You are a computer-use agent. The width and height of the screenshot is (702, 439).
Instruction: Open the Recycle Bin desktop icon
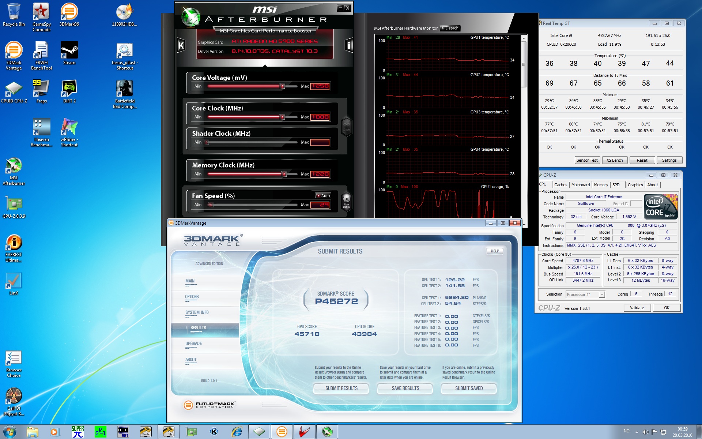tap(14, 15)
